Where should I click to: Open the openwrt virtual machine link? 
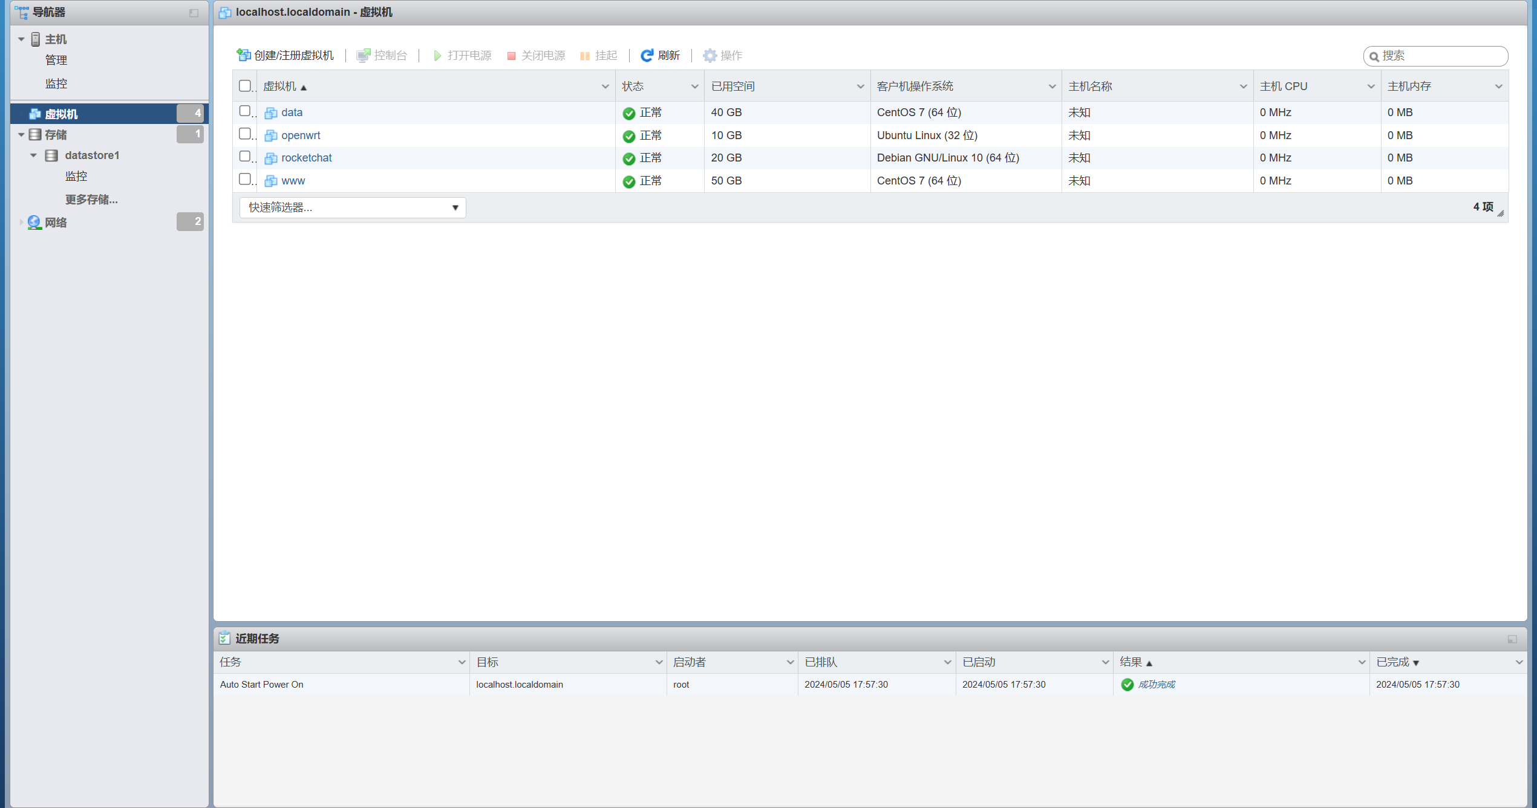(x=301, y=135)
